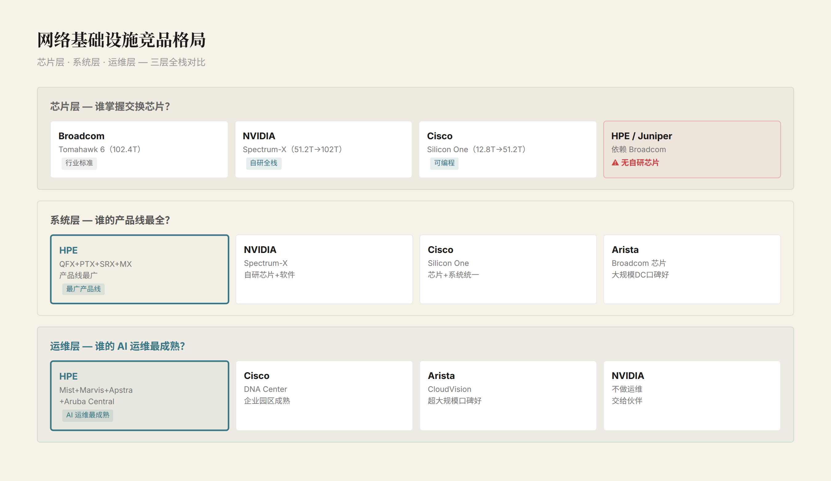Select the HPE / Juniper card title
Viewport: 831px width, 481px height.
tap(641, 136)
